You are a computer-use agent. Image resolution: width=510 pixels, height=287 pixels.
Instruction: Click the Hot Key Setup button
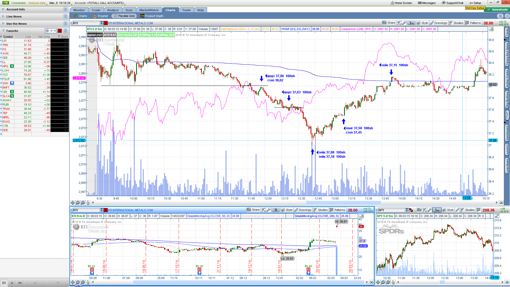coord(475,8)
